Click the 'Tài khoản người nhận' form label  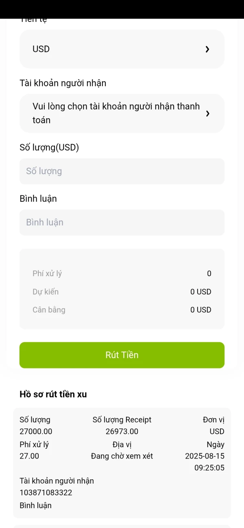click(x=63, y=83)
